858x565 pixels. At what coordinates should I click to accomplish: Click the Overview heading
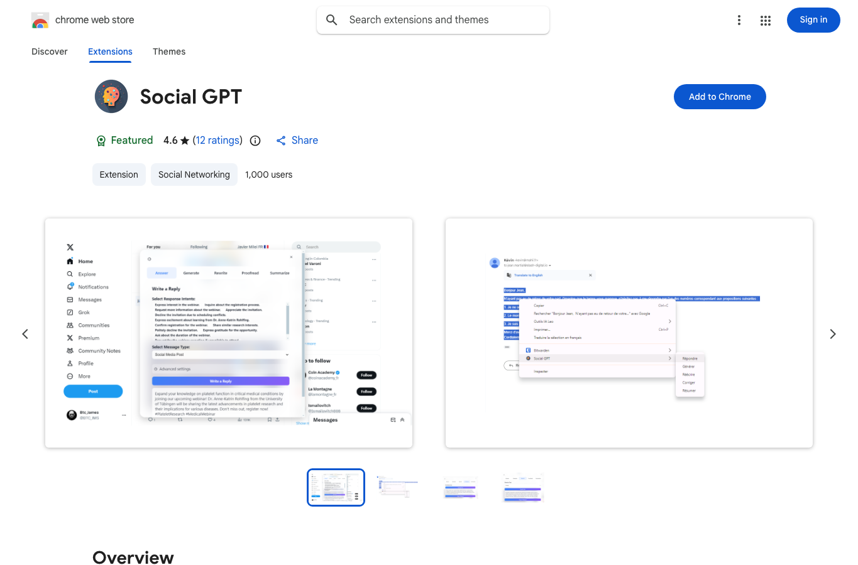click(x=133, y=557)
